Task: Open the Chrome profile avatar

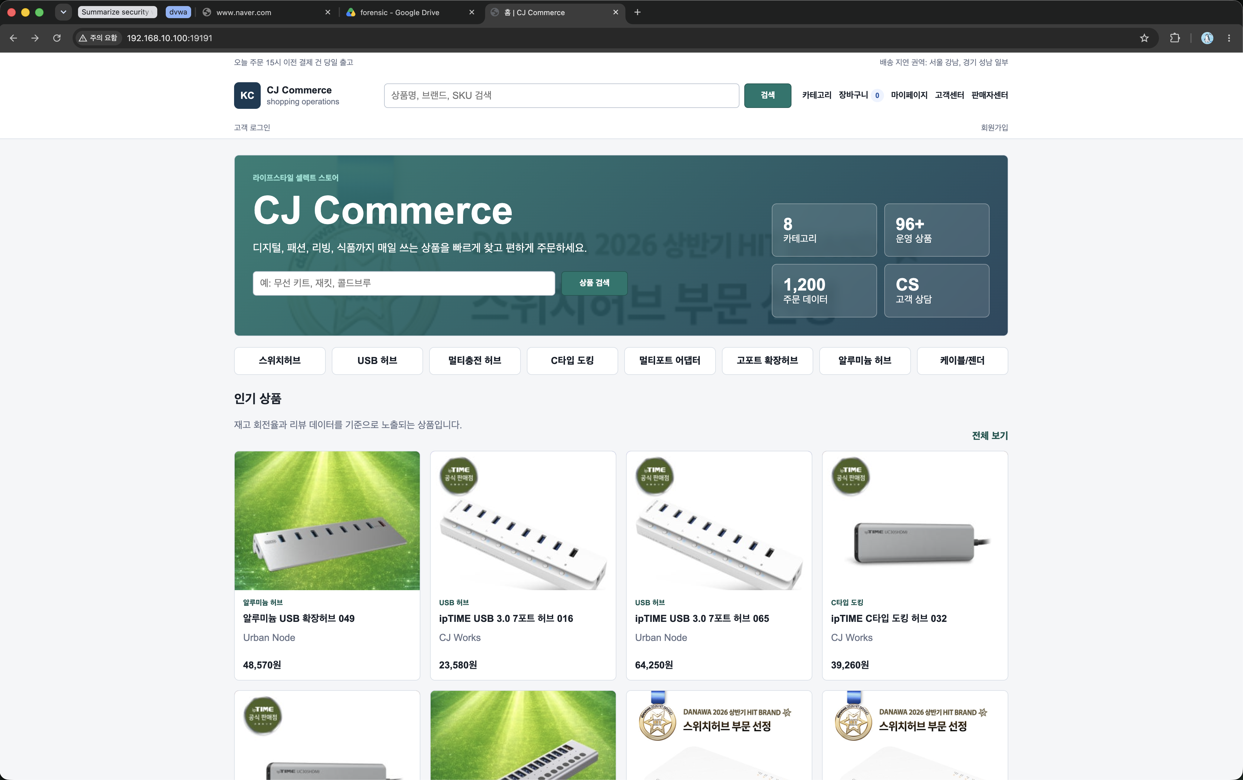Action: coord(1207,38)
